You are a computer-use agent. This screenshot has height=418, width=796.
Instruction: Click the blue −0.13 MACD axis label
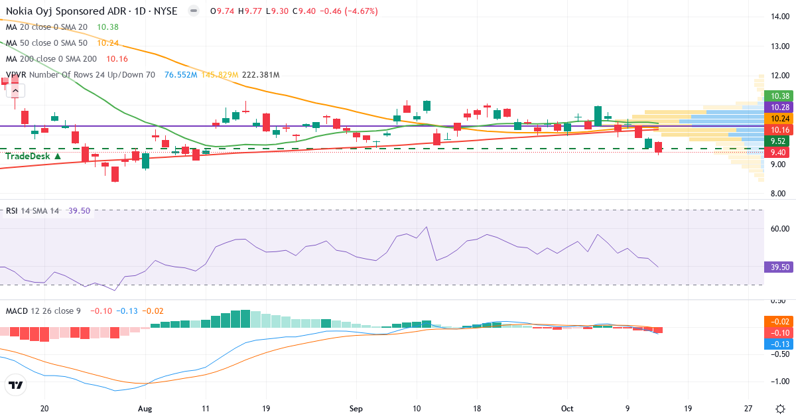778,344
